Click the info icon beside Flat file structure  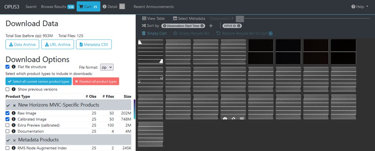point(13,67)
